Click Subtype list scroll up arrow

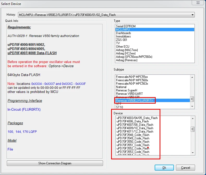click(192, 77)
